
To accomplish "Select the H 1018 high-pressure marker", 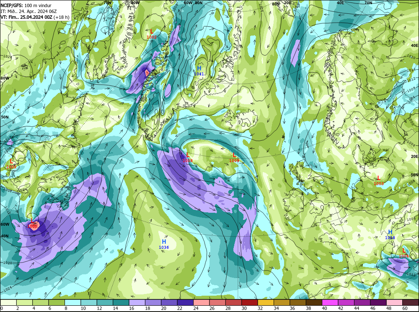I will (390, 234).
